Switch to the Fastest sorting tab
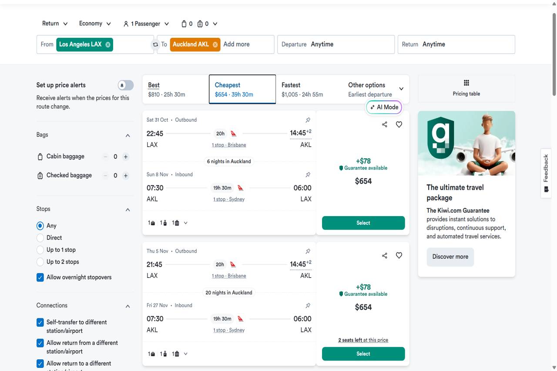This screenshot has width=557, height=371. click(309, 90)
